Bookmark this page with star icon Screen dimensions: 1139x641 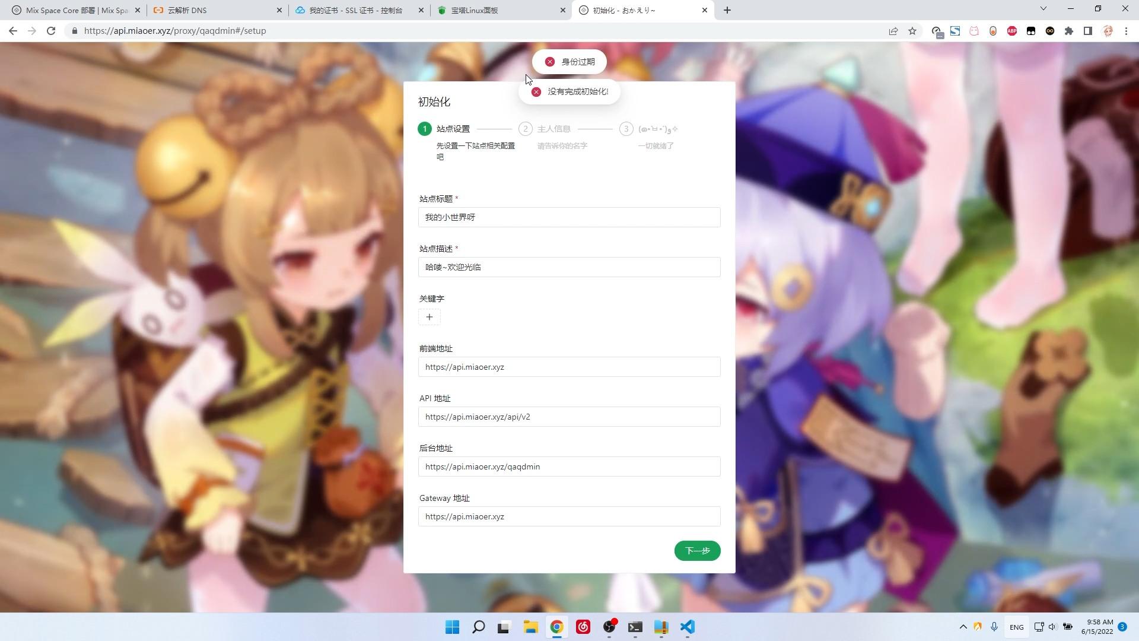912,31
